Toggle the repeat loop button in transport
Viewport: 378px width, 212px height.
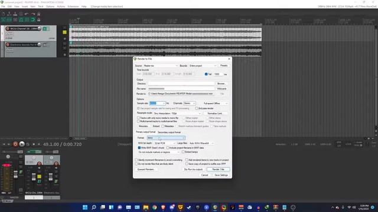click(28, 144)
